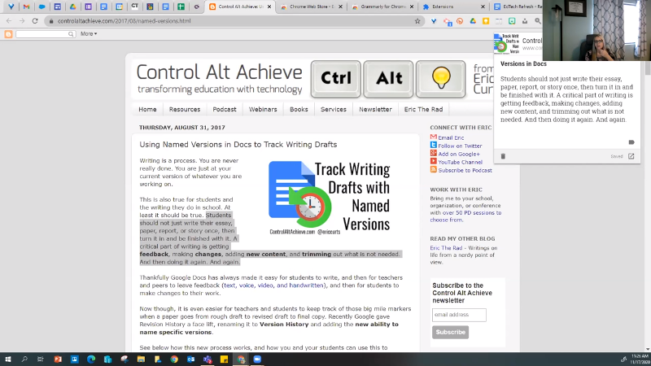Open the Services menu item
The image size is (651, 366).
334,109
